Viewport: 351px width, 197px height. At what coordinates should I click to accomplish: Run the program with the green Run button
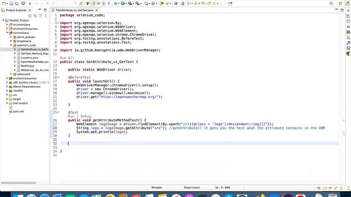123,4
